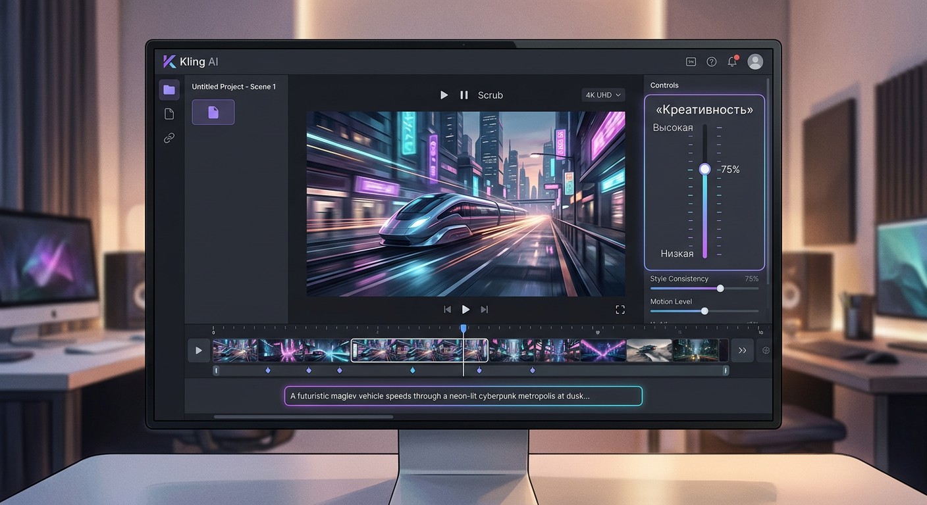
Task: Click the Style Consistency slider knob
Action: tap(720, 288)
